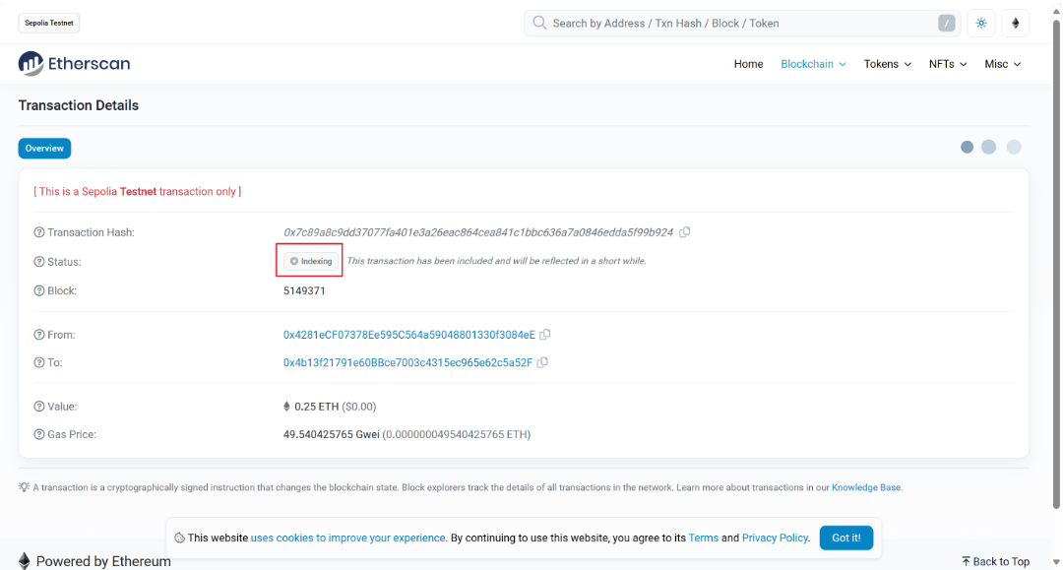Click help icon next to Status
The height and width of the screenshot is (570, 1064).
tap(39, 261)
